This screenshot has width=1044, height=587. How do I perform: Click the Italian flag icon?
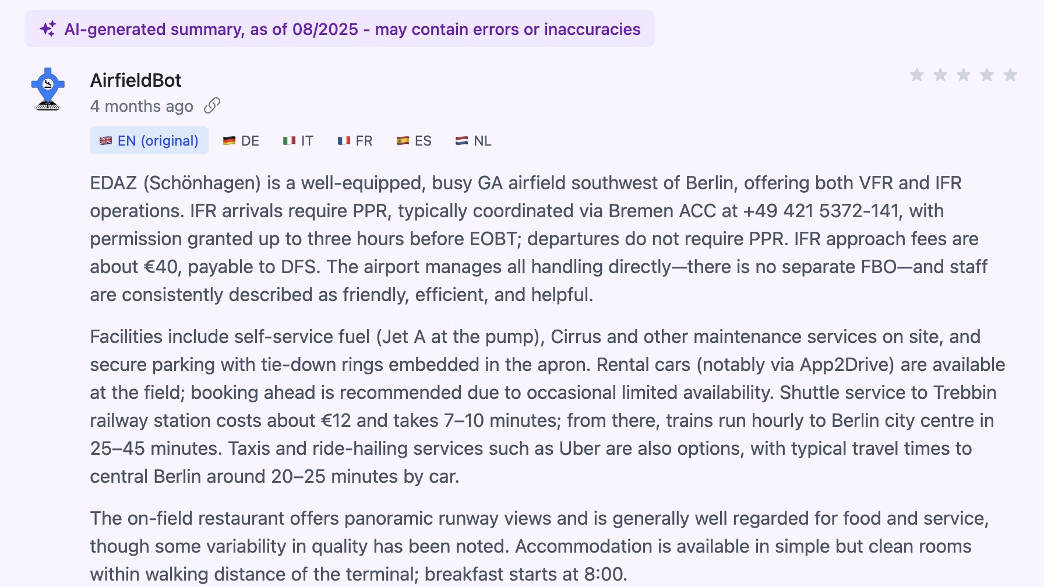290,140
